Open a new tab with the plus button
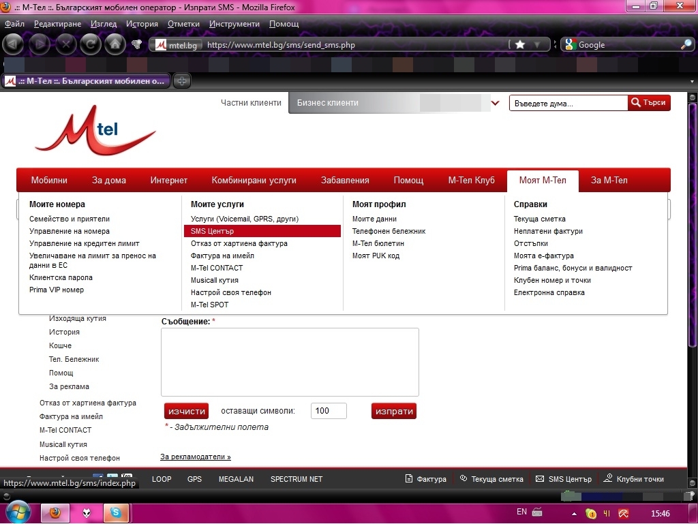The height and width of the screenshot is (524, 698). [x=181, y=81]
